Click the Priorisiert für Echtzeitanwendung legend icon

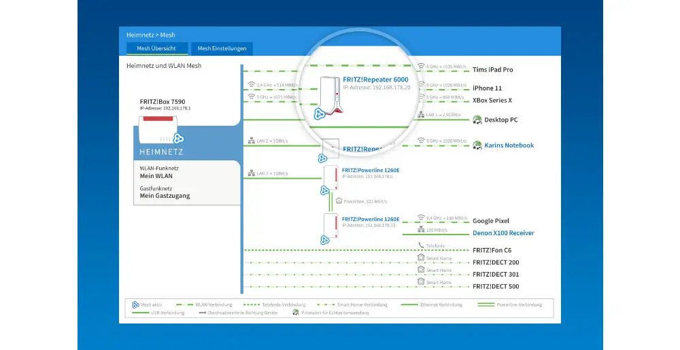point(296,313)
